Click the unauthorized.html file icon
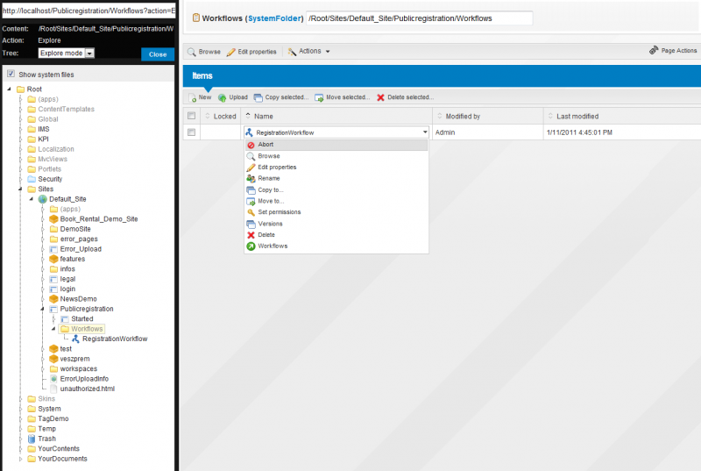Image resolution: width=701 pixels, height=471 pixels. pos(53,389)
